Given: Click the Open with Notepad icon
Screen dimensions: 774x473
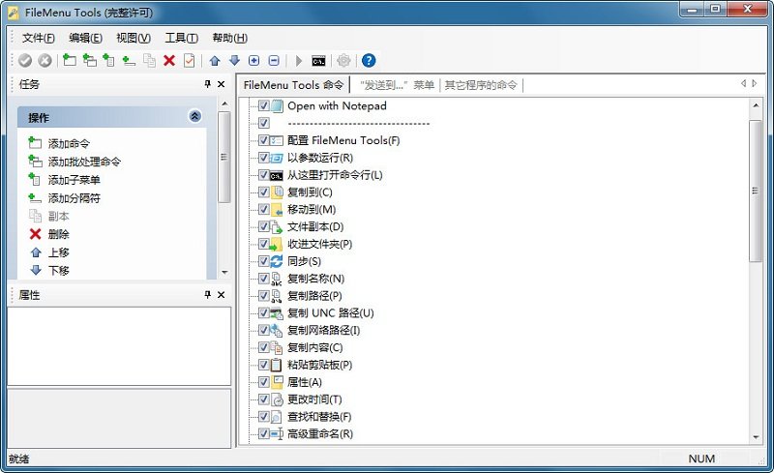Looking at the screenshot, I should (x=277, y=105).
